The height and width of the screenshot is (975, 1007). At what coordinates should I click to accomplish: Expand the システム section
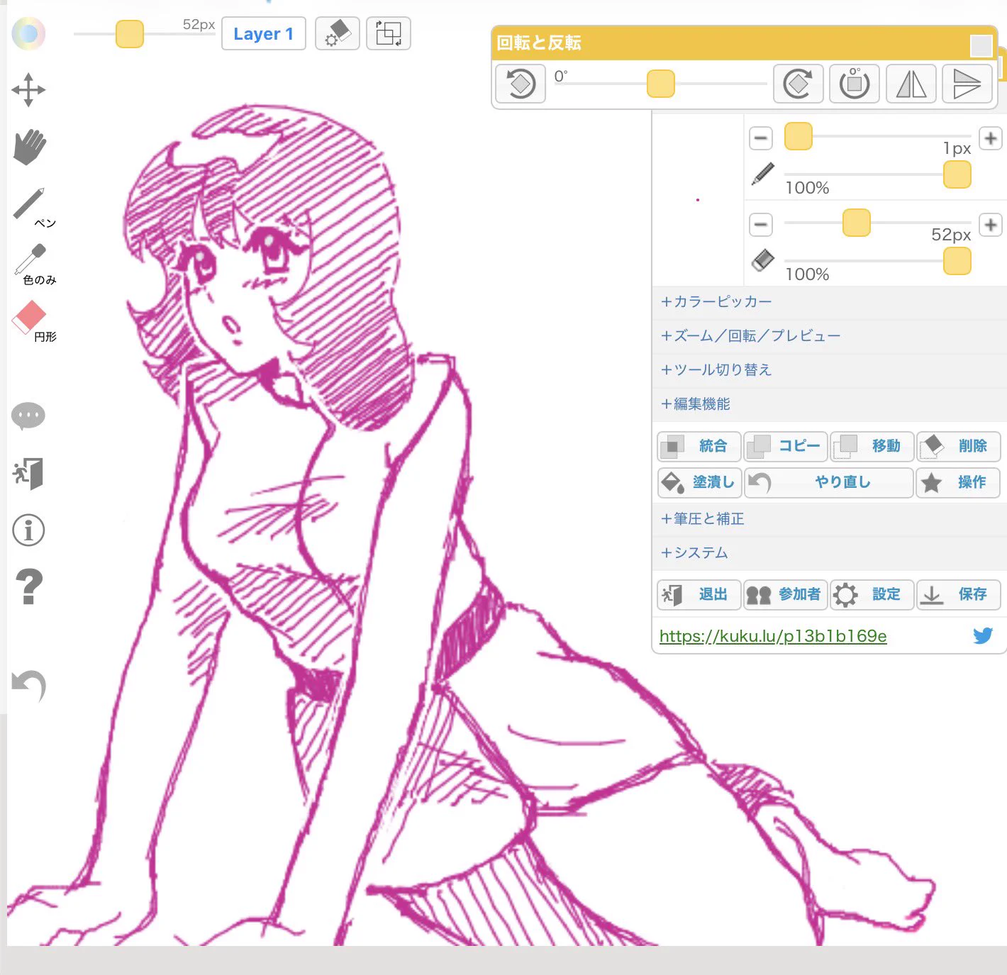point(829,553)
